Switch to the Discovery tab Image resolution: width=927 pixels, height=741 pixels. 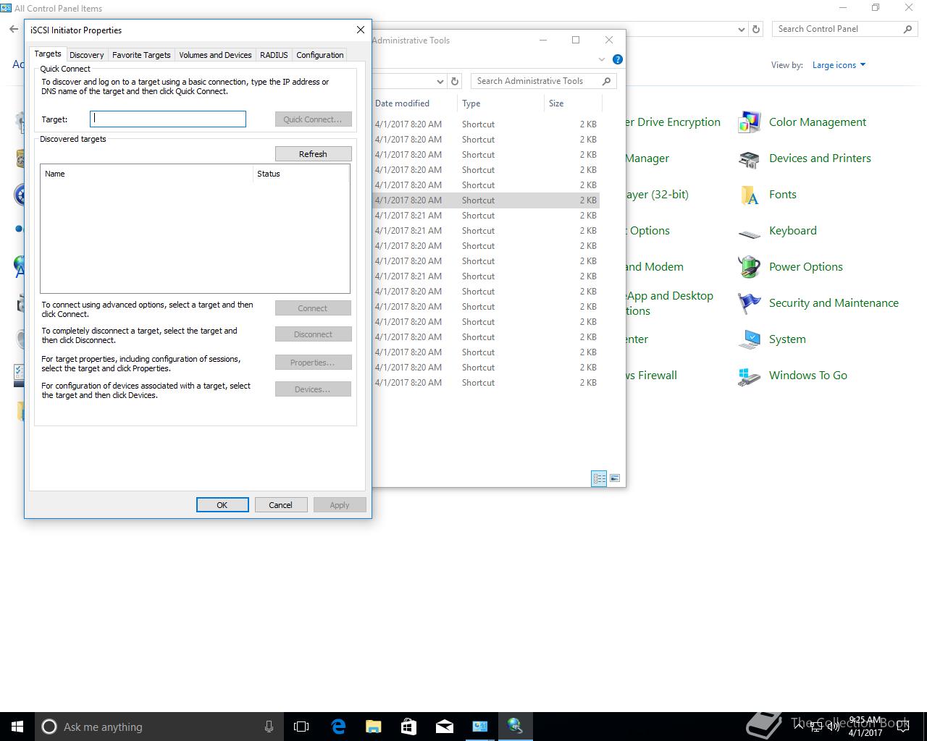(x=86, y=55)
